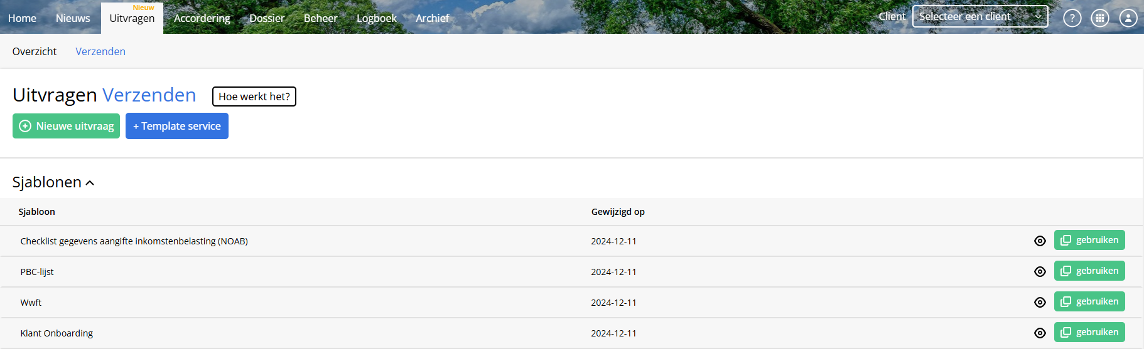Screen dimensions: 1144x349
Task: Switch to the Overzicht subtab
Action: tap(35, 51)
